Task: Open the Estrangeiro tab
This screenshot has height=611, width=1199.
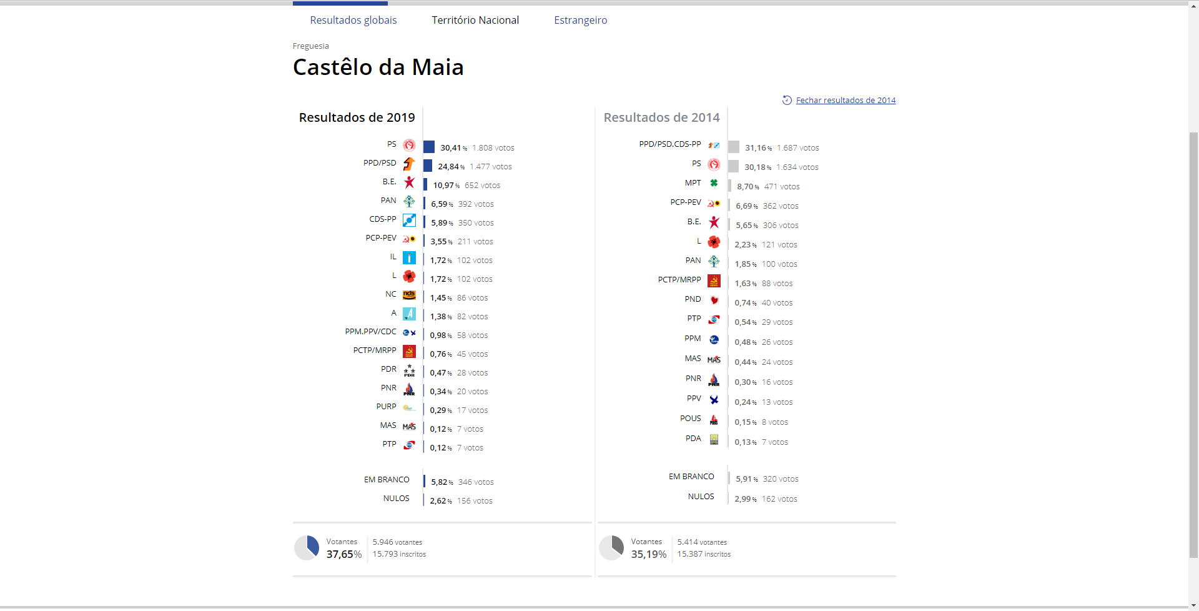Action: coord(581,20)
